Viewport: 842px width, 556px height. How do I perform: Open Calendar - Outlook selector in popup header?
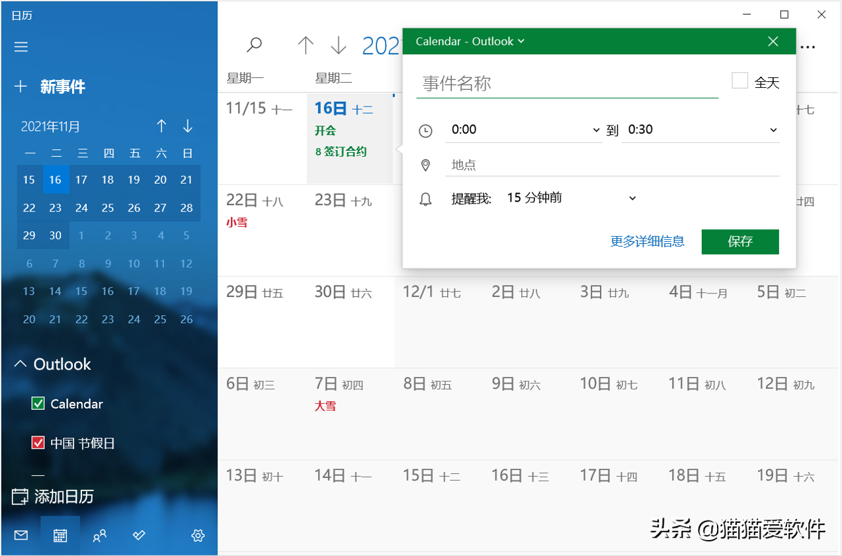(470, 42)
